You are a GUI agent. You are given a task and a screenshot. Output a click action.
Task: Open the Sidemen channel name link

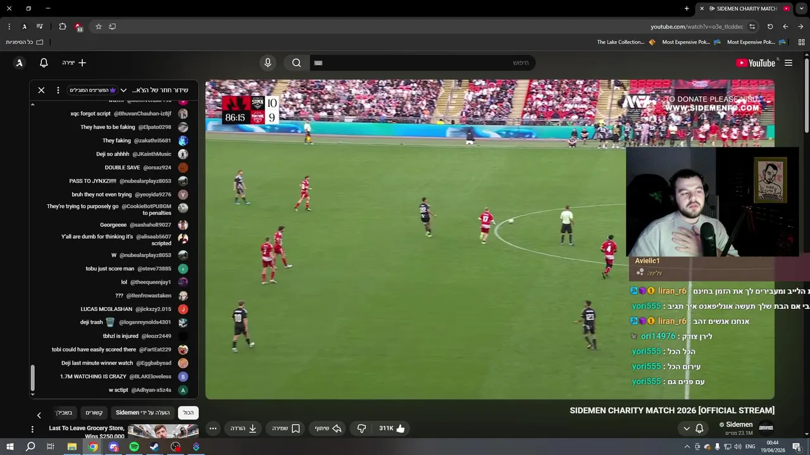coord(739,425)
